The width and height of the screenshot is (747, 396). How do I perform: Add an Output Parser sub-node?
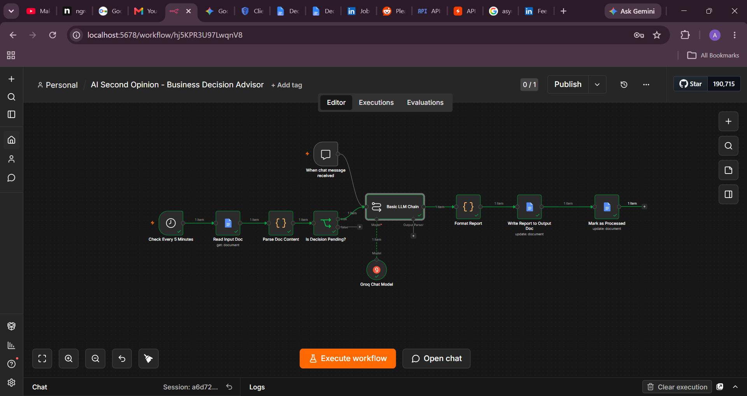pos(414,236)
